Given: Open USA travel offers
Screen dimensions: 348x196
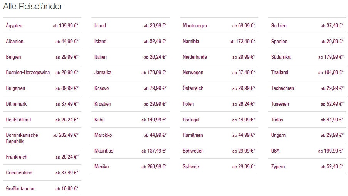Looking at the screenshot, I should point(276,151).
